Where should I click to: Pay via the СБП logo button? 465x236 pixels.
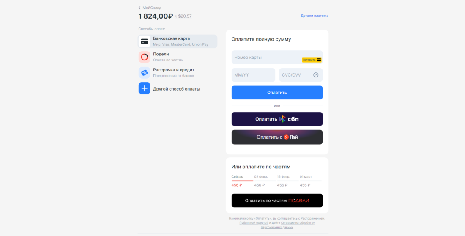pyautogui.click(x=277, y=119)
